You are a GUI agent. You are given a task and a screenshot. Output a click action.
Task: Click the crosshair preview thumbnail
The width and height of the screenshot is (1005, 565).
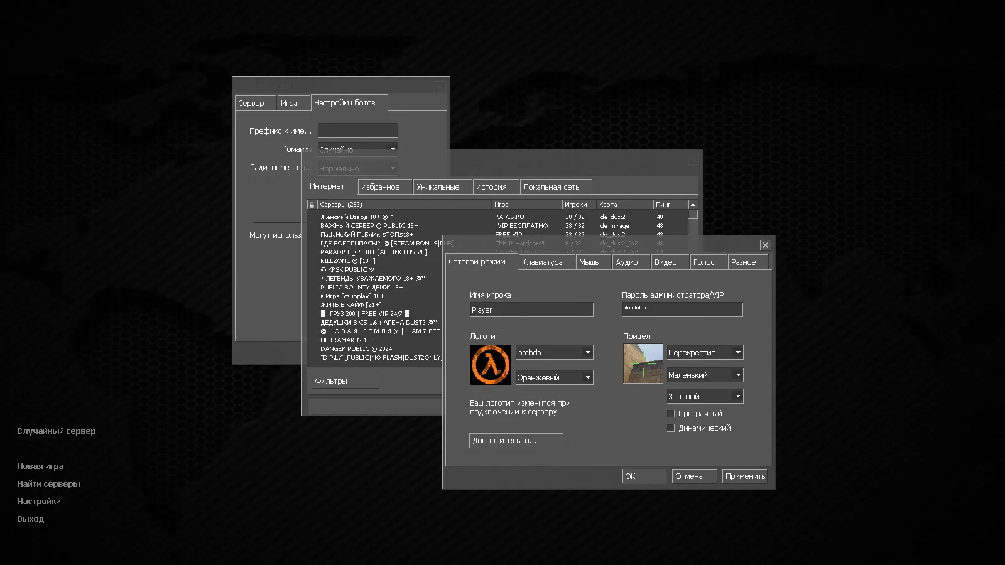(643, 363)
